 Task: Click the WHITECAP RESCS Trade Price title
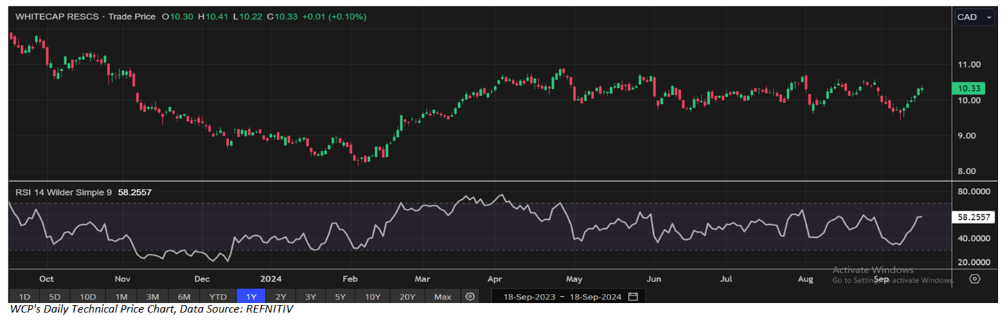[84, 16]
